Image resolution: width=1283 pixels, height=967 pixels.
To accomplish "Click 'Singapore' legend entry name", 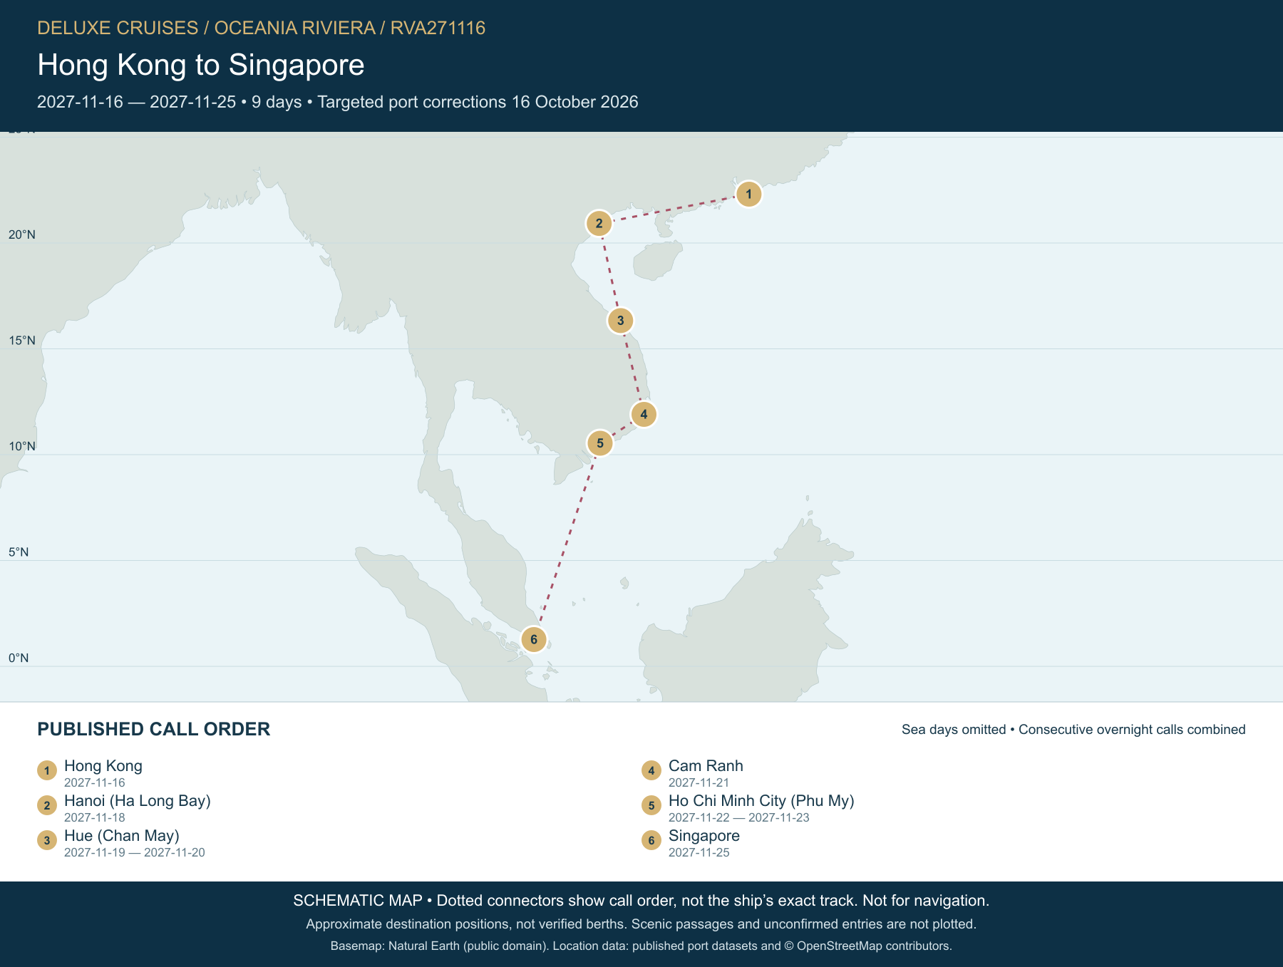I will tap(704, 836).
